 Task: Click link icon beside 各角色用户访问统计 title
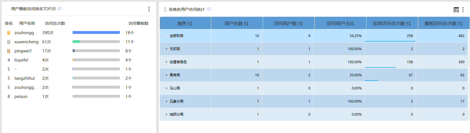tap(209, 9)
